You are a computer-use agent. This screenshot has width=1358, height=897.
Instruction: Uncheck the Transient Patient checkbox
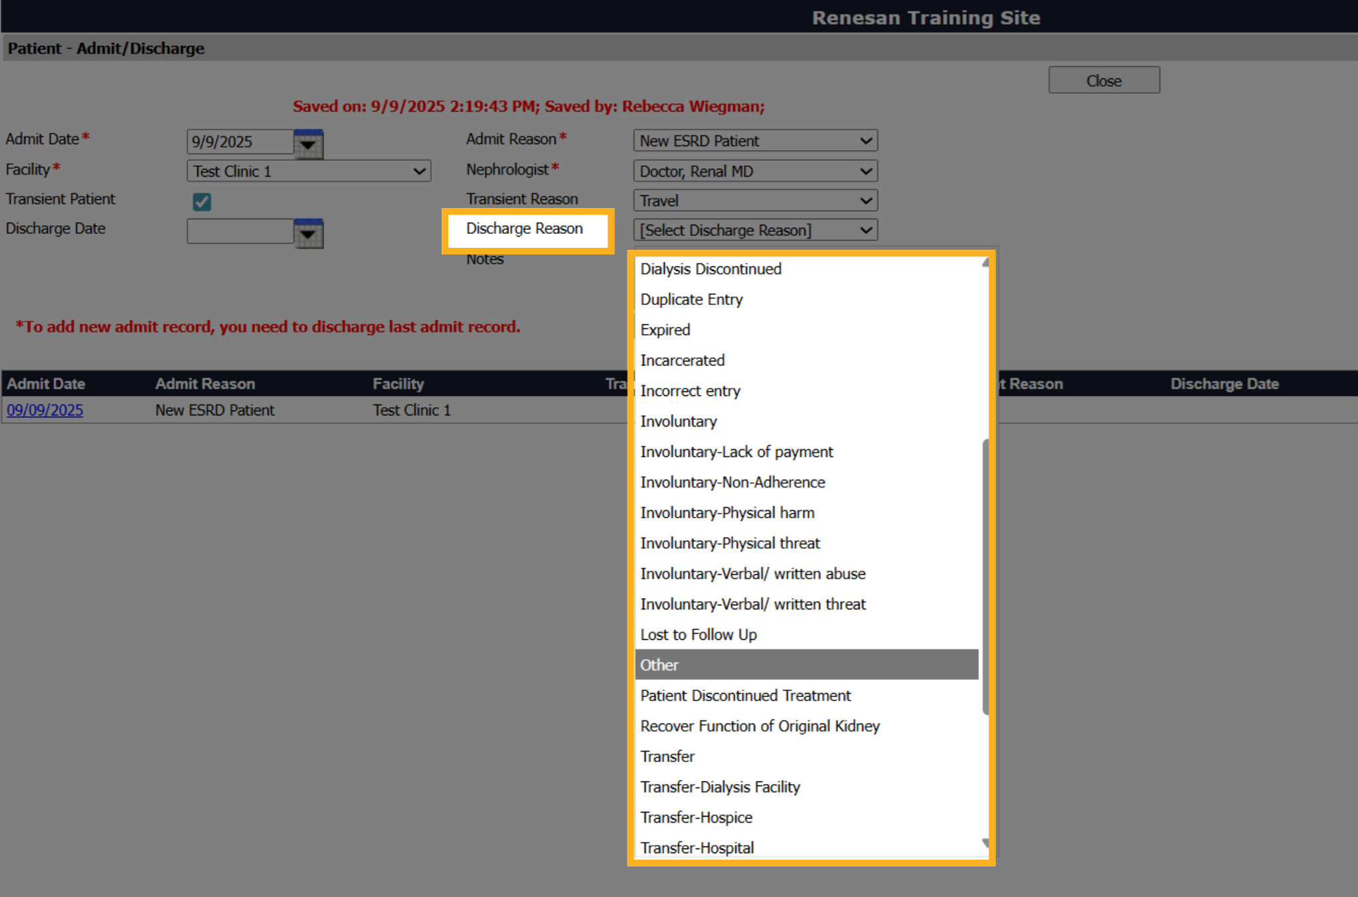[x=202, y=201]
